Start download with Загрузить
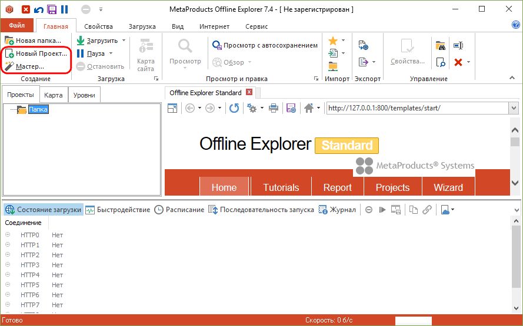The height and width of the screenshot is (326, 523). tap(98, 41)
